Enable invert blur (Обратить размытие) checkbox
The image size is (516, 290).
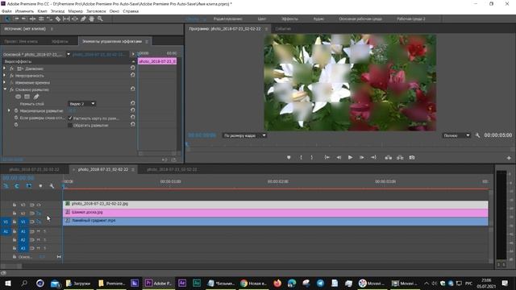click(70, 126)
